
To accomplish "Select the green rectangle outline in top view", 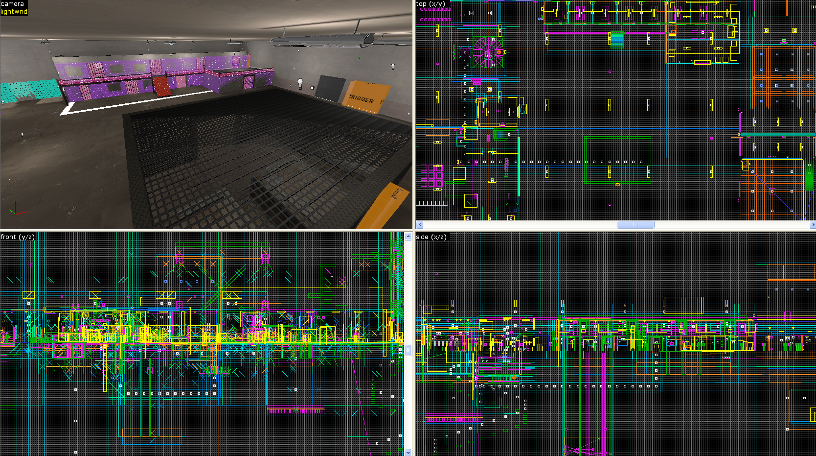I will click(617, 160).
